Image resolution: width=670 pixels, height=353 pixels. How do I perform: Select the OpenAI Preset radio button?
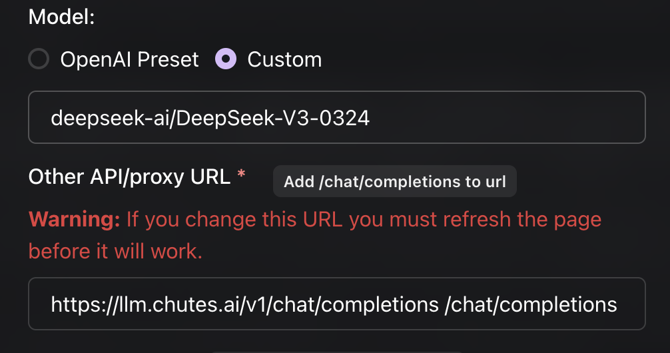39,60
